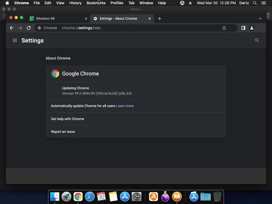Screen dimensions: 272x204
Task: Open the Chrome application menu
Action: (22, 3)
